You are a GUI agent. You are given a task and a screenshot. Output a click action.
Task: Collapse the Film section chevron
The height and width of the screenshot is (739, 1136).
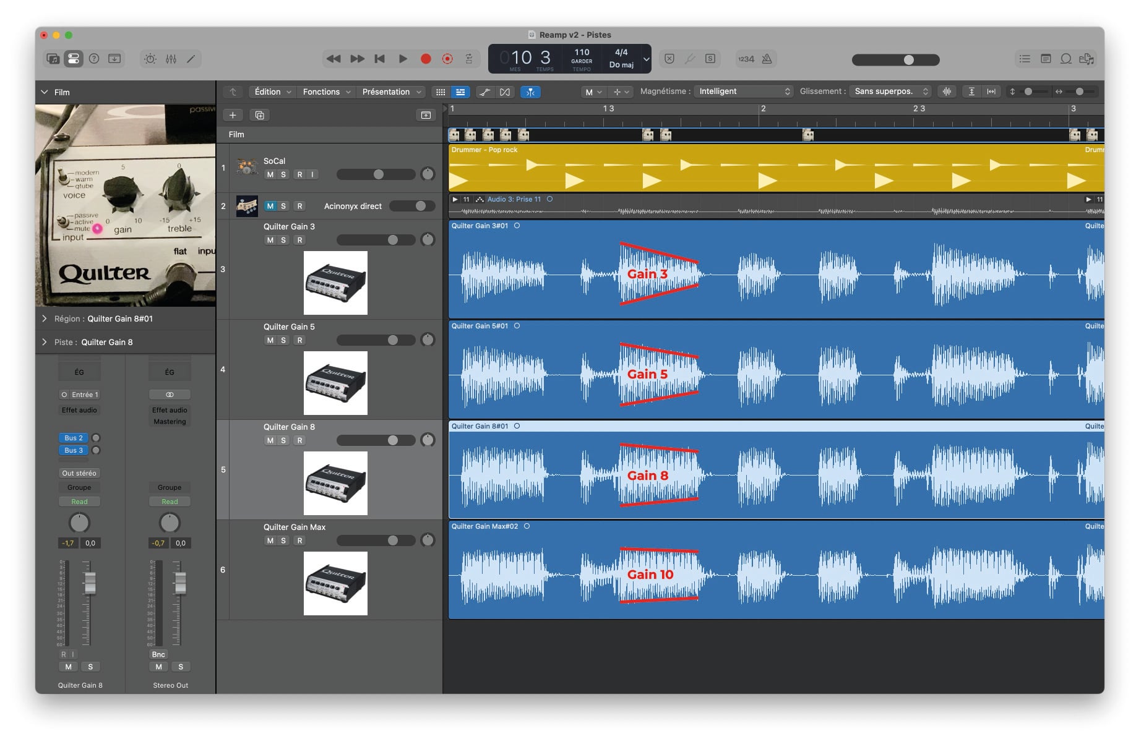[x=45, y=92]
